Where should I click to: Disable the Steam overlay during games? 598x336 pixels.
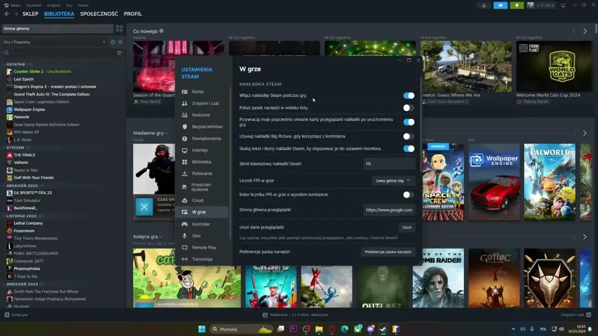click(410, 95)
